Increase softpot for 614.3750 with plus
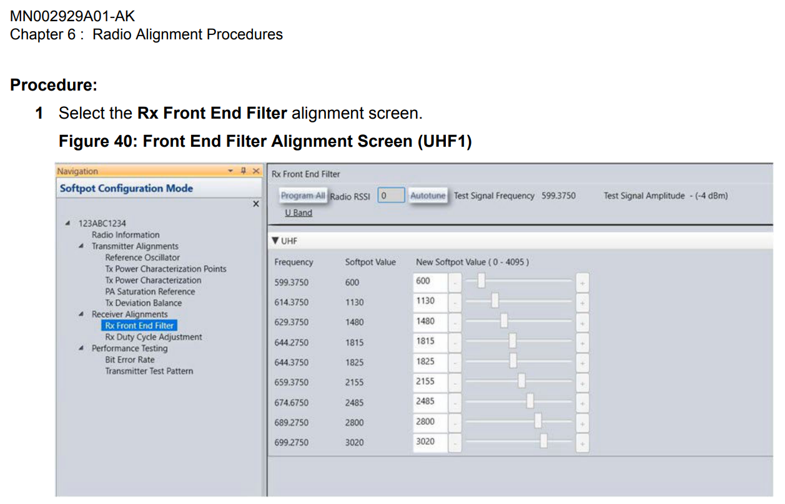This screenshot has height=504, width=785. click(x=582, y=302)
